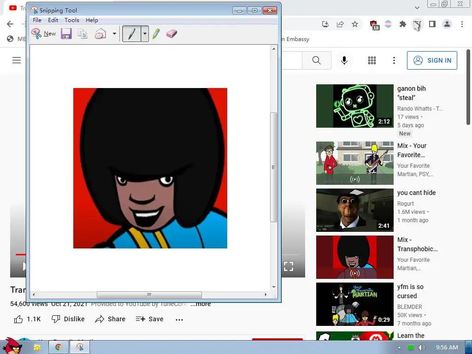Viewport: 472px width, 354px height.
Task: Search with voice microphone button
Action: [x=344, y=60]
